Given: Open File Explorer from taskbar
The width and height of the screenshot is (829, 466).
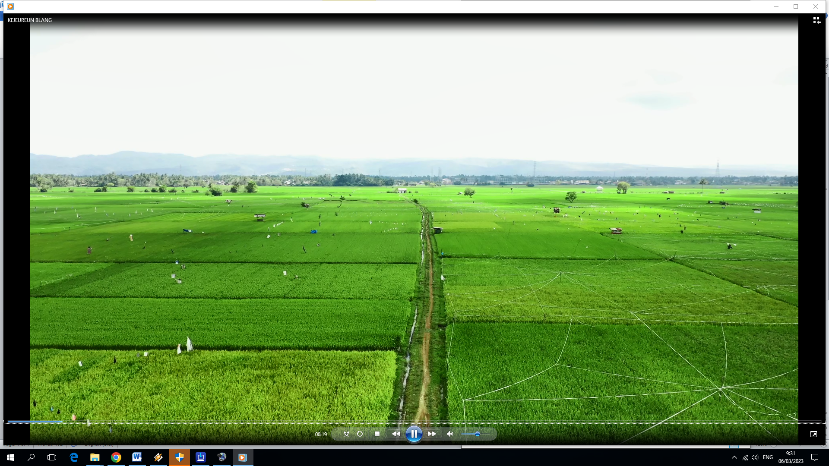Looking at the screenshot, I should (x=95, y=457).
